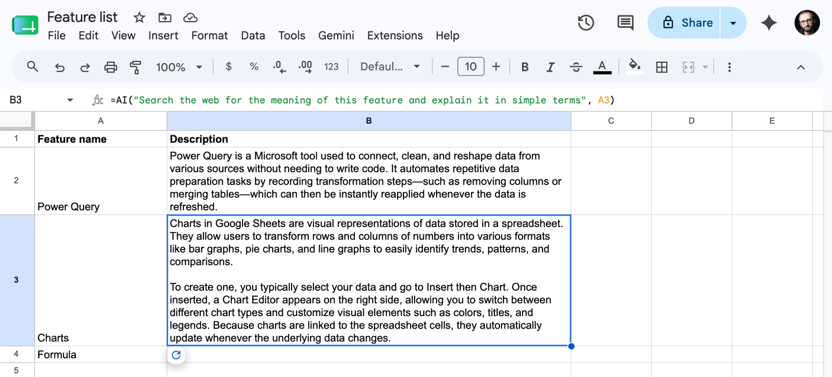Collapse the menus with the chevron

[x=801, y=67]
